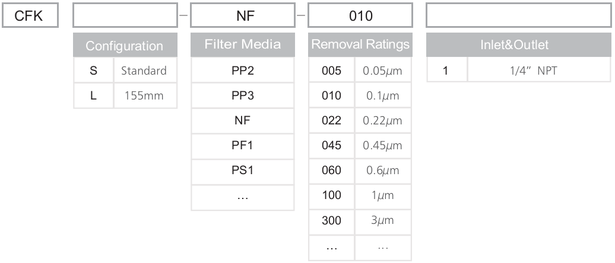Choose the 045 0.45μm removal rating
Image resolution: width=615 pixels, height=263 pixels.
360,145
